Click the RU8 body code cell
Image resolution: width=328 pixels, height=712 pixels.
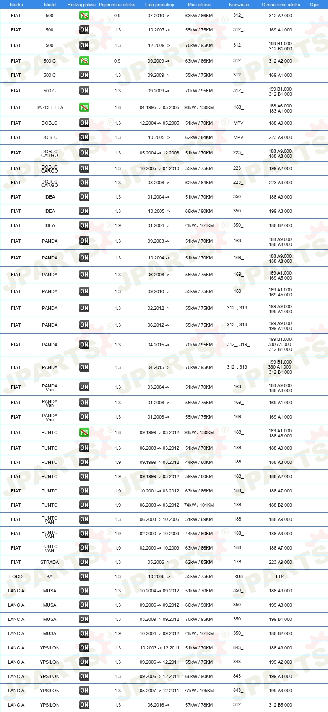[238, 576]
